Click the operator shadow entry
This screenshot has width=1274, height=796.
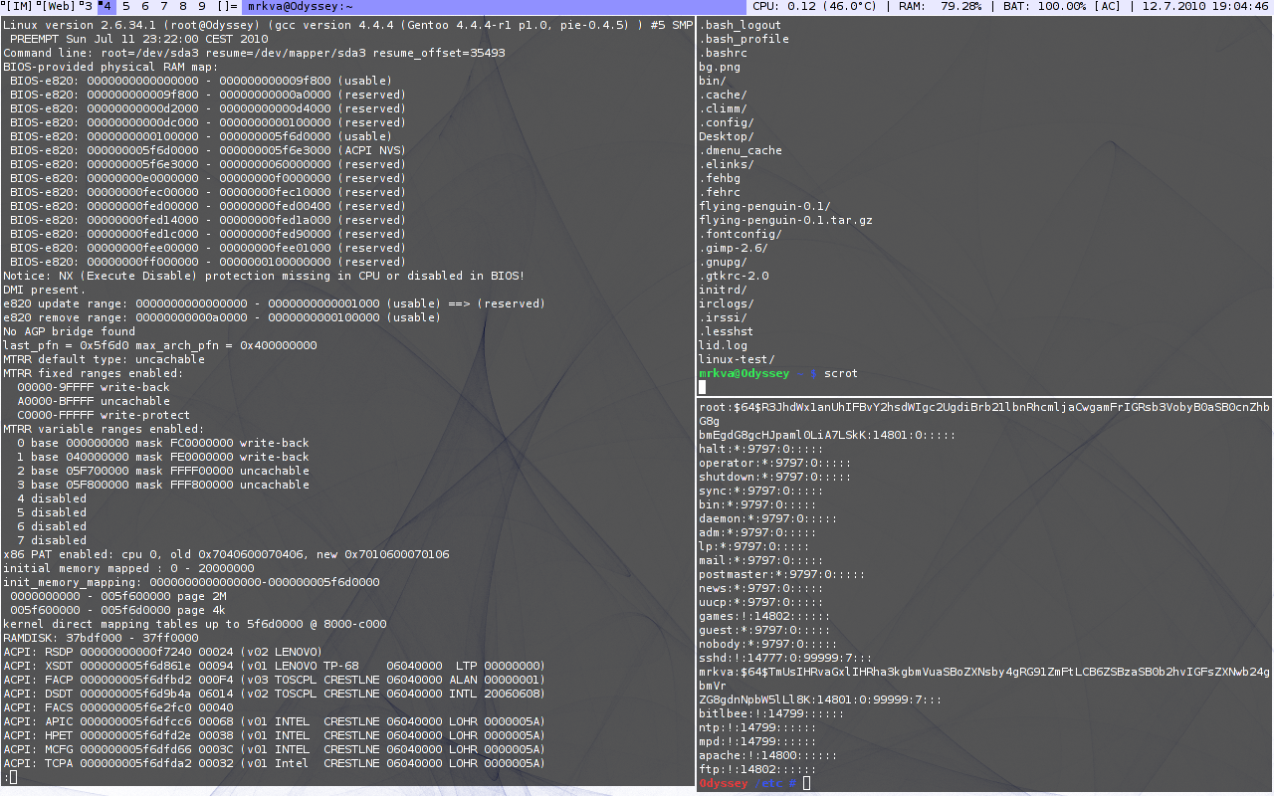pos(774,463)
